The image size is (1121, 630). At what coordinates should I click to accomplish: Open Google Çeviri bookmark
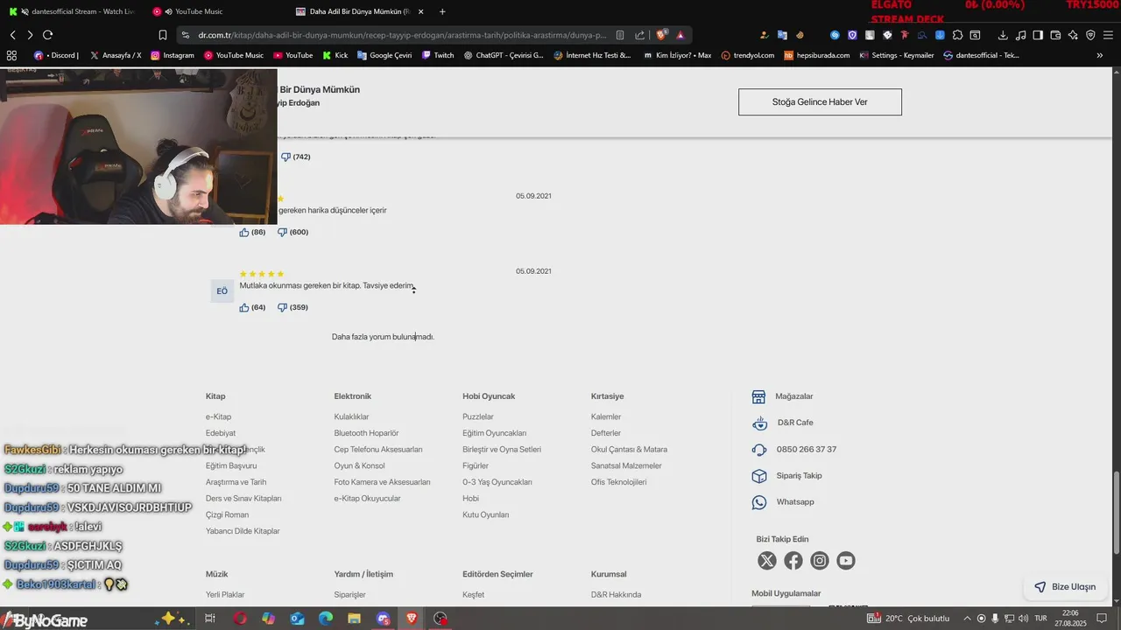point(384,55)
